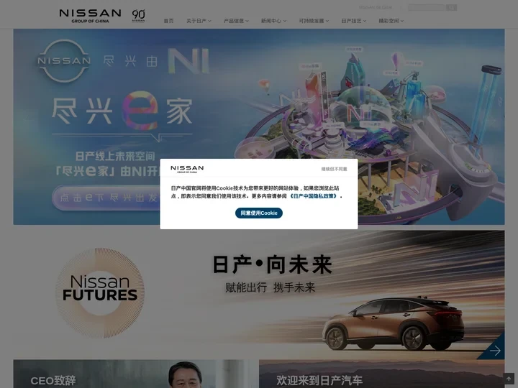Open the Nissan Futures 日产·向未来 banner
The image size is (518, 388).
259,294
